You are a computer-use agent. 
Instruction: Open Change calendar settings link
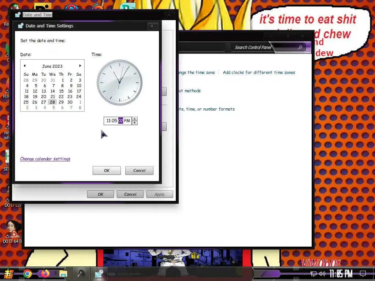(x=45, y=159)
